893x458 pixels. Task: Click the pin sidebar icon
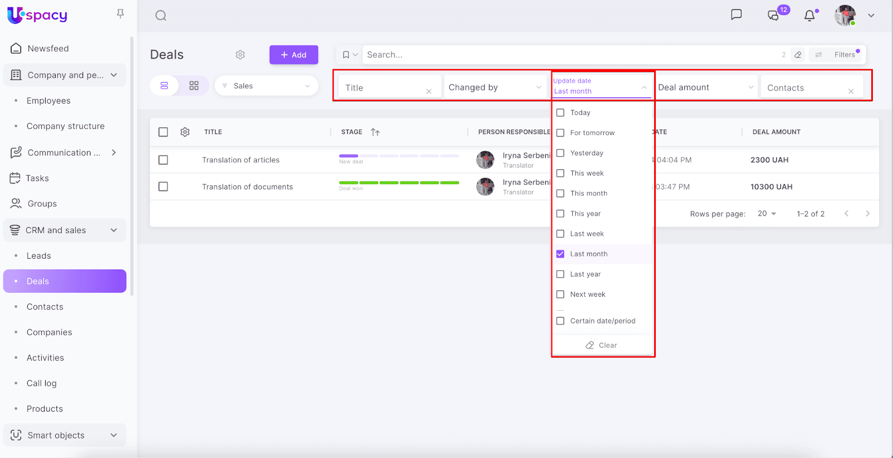click(x=120, y=13)
